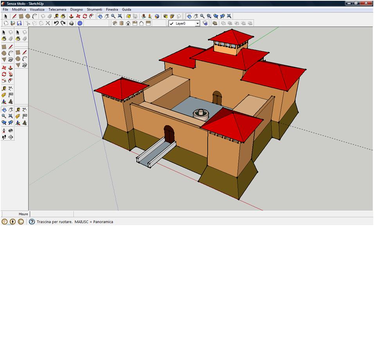Screen dimensions: 374x361
Task: Click the new file icon
Action: tap(6, 23)
